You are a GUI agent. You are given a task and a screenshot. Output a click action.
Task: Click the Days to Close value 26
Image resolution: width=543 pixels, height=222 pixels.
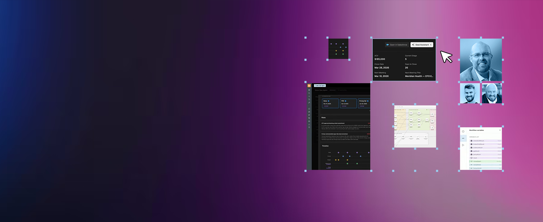[407, 68]
